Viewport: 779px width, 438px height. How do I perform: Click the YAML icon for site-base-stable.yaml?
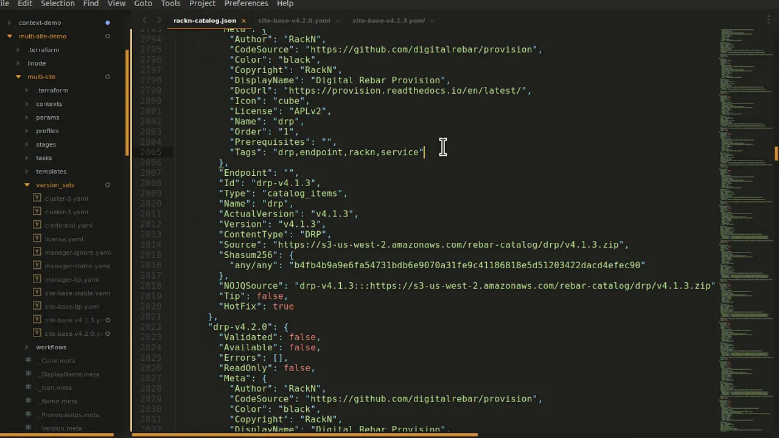[x=37, y=293]
